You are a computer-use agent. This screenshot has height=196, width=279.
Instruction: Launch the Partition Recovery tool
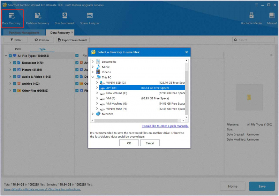38,18
